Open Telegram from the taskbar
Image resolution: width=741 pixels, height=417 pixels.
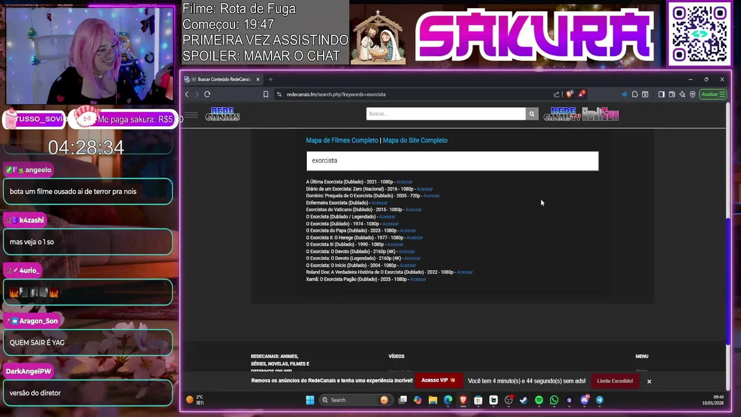coord(599,400)
